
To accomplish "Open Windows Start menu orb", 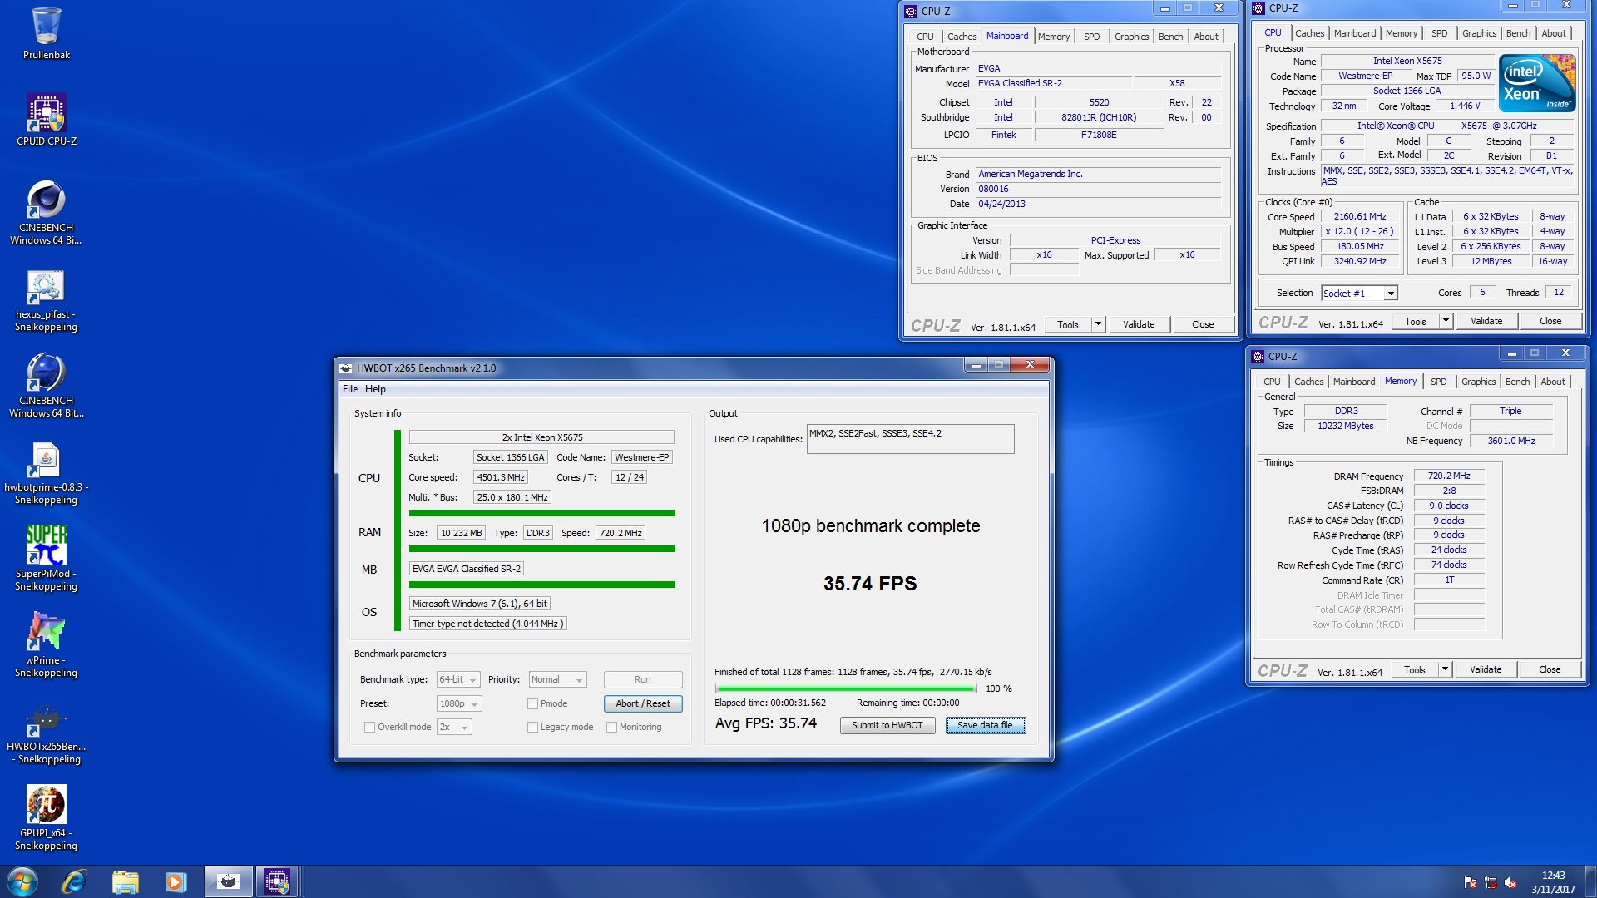I will click(22, 881).
